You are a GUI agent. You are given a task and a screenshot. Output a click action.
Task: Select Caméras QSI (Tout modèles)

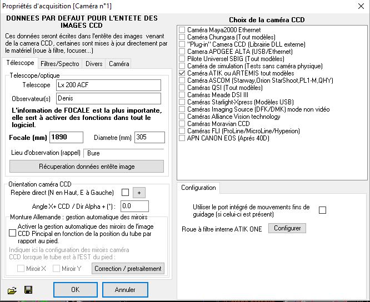coord(183,87)
